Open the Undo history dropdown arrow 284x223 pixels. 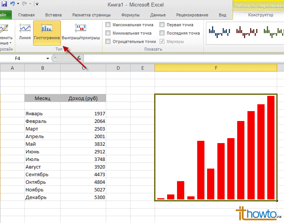click(x=18, y=4)
